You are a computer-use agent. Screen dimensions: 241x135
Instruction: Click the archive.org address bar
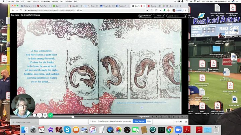point(86,10)
